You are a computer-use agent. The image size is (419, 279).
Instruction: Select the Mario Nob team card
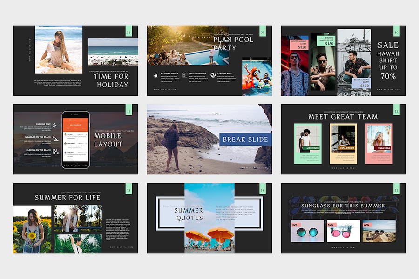click(x=308, y=144)
